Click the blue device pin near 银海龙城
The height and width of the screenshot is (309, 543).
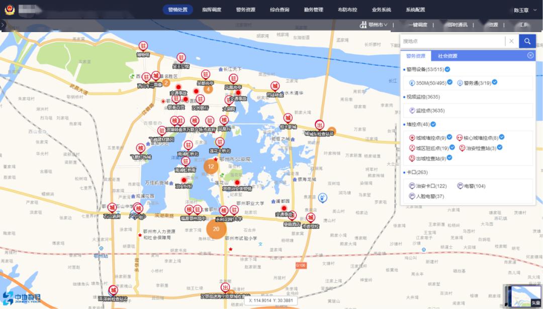pos(322,198)
